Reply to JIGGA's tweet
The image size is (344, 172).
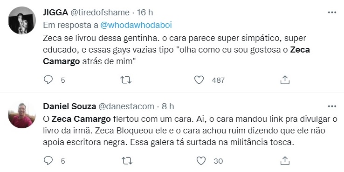(x=48, y=80)
